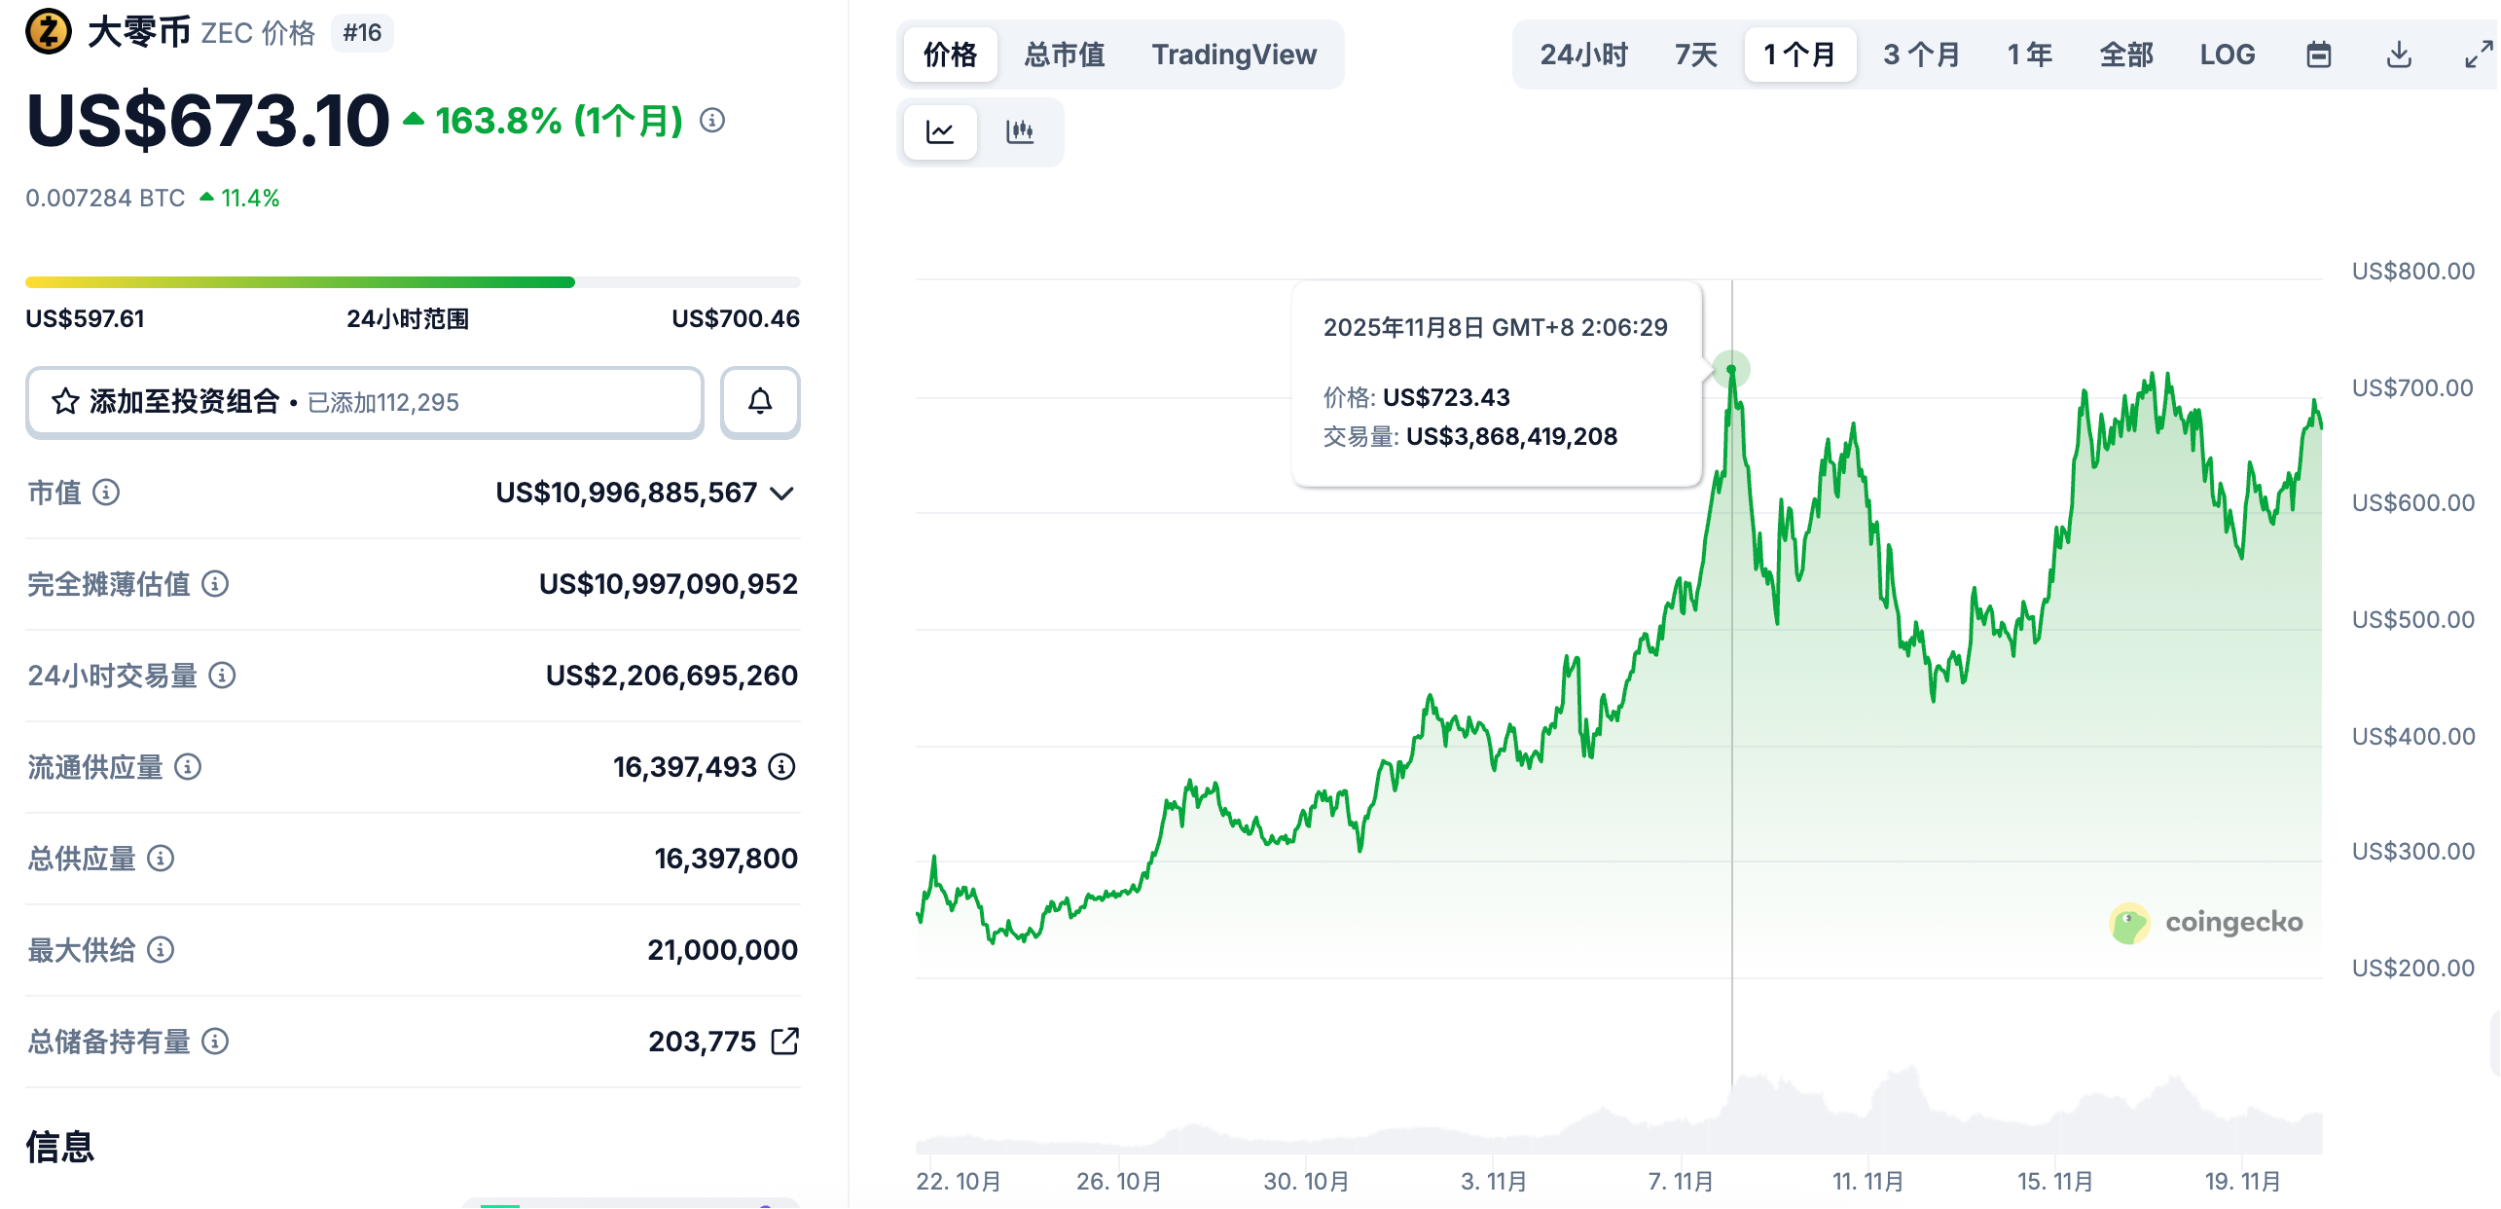
Task: Expand the market cap dropdown chevron
Action: point(781,494)
